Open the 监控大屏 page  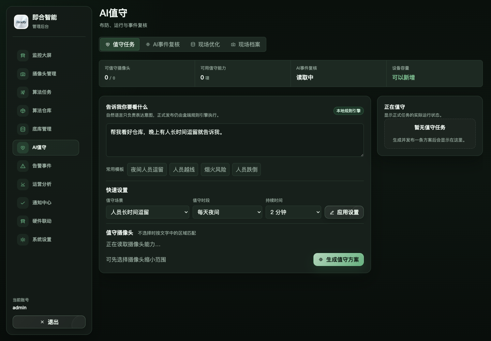click(46, 55)
